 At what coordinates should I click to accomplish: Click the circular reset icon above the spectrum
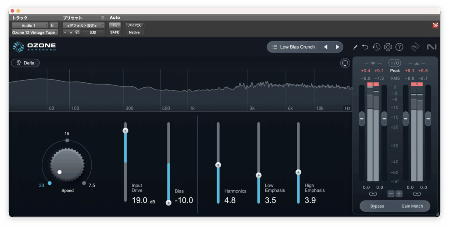pos(346,63)
